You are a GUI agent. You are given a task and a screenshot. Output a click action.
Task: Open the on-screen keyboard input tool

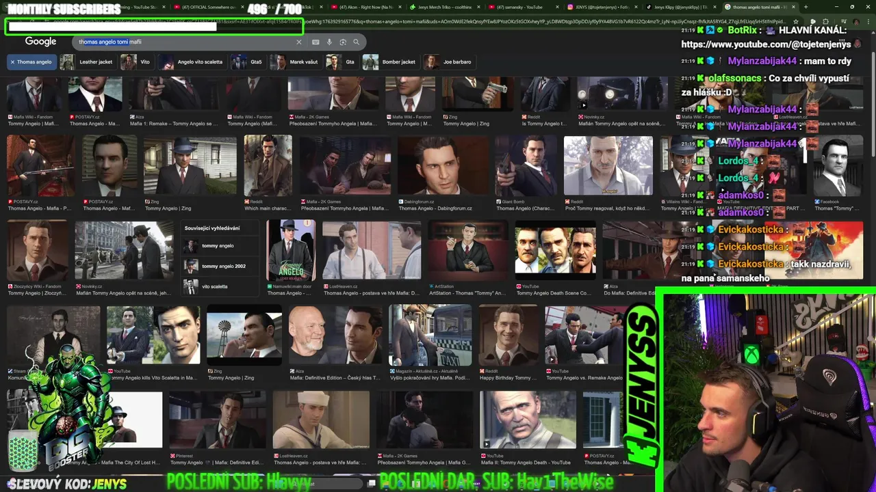pyautogui.click(x=315, y=42)
